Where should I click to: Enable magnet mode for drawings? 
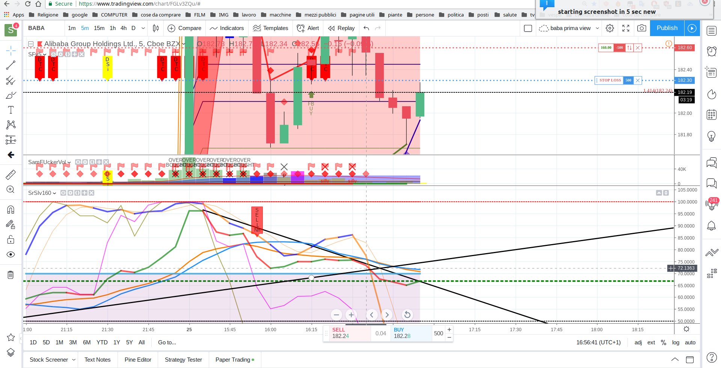11,210
